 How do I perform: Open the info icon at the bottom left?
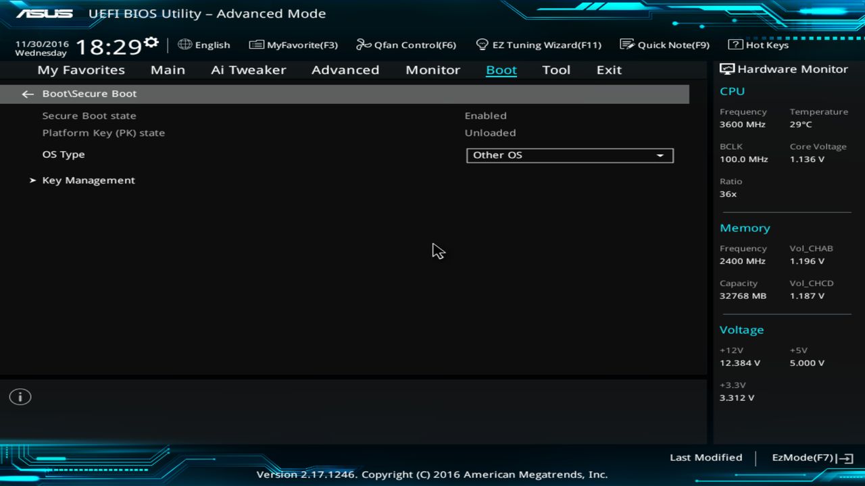20,397
